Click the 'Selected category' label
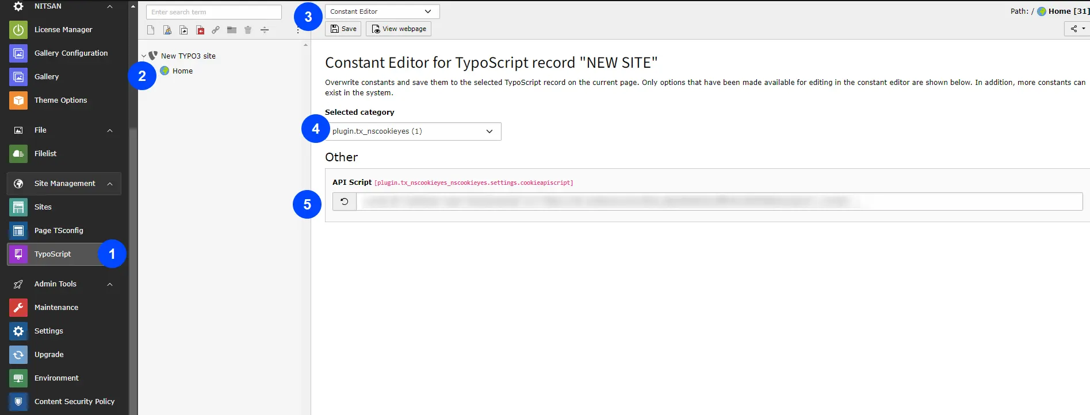The width and height of the screenshot is (1090, 415). [359, 112]
